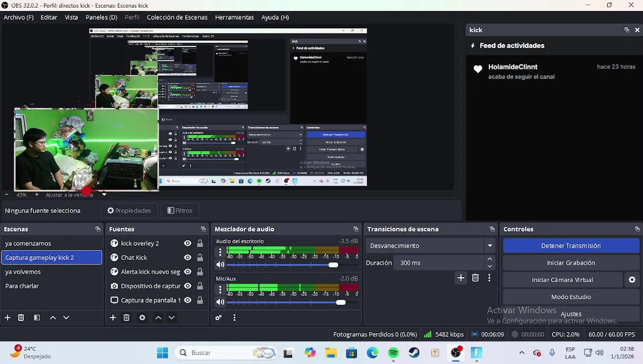The height and width of the screenshot is (364, 643).
Task: Hide Alerta kick nuevo seg source
Action: (188, 271)
